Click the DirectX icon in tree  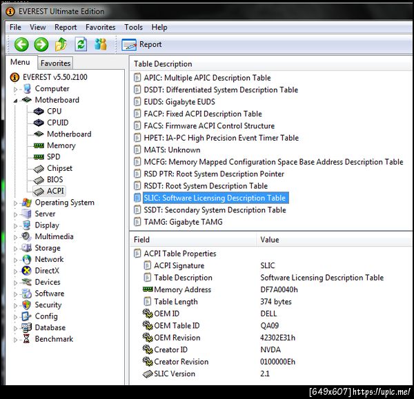coord(27,271)
